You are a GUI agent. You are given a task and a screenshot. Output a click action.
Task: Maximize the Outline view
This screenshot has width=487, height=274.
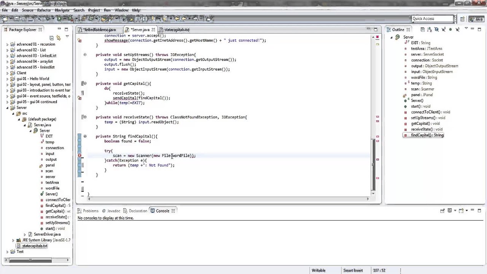point(479,29)
